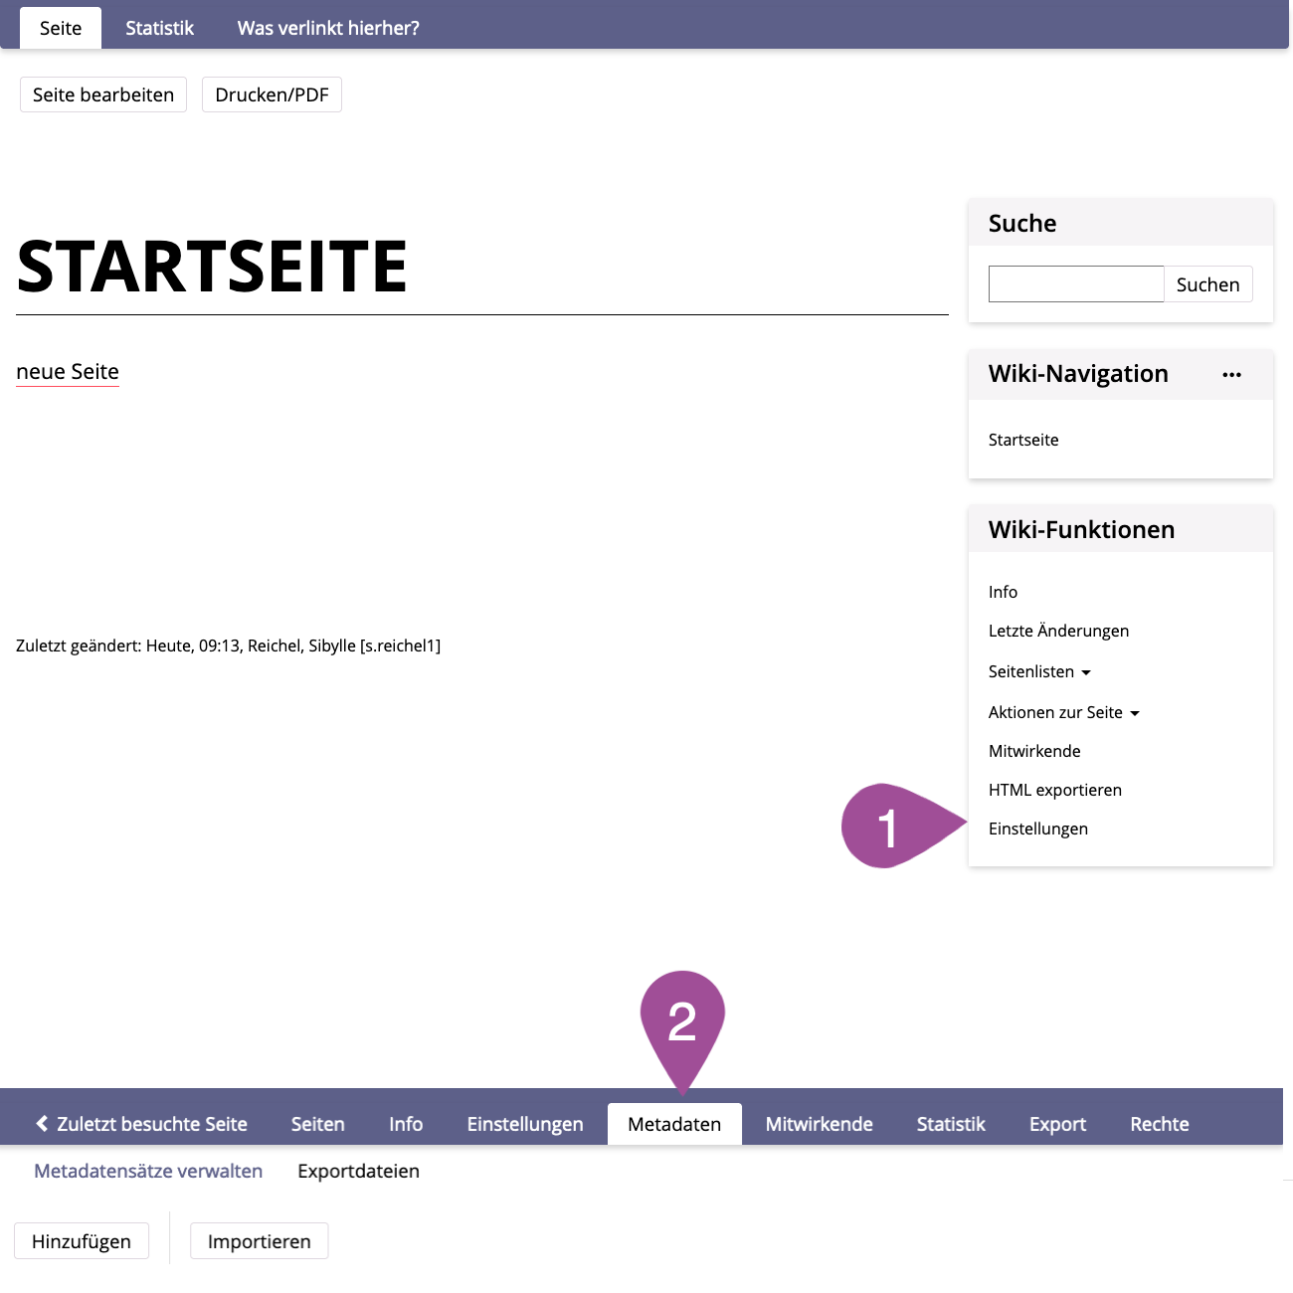Click the Seite bearbeiten button
Screen dimensions: 1293x1293
[x=103, y=94]
